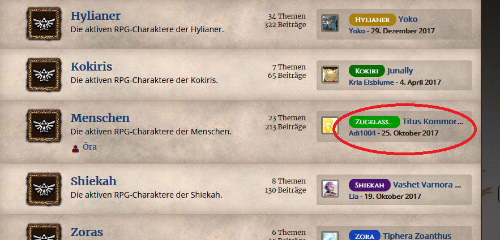Open Yoko's avatar in Hylianer row
The image size is (500, 240).
330,23
